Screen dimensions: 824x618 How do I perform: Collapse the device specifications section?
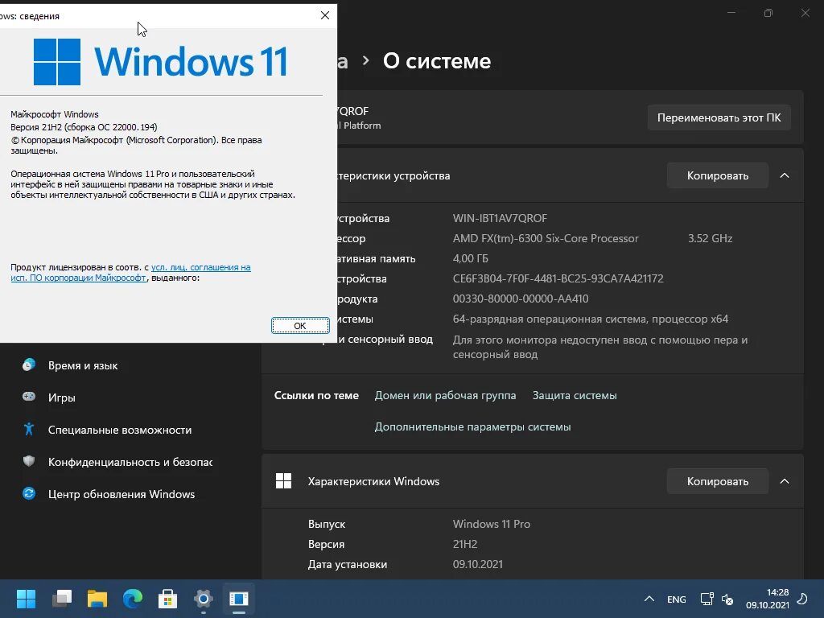pyautogui.click(x=784, y=175)
